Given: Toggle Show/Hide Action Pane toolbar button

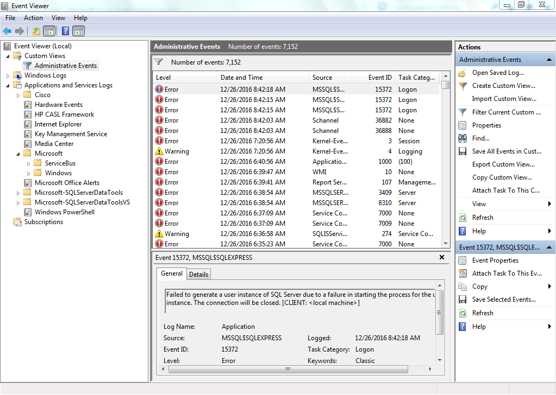Looking at the screenshot, I should pos(79,31).
